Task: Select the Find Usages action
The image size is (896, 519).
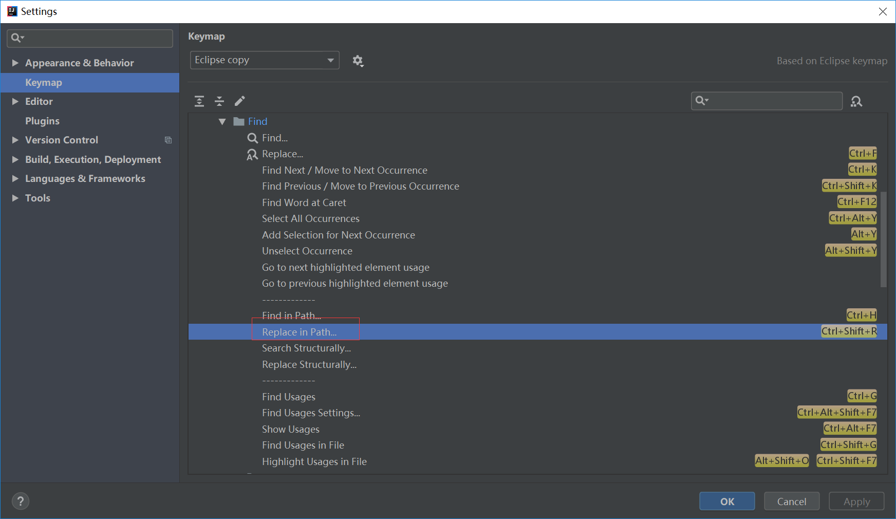Action: click(x=537, y=397)
